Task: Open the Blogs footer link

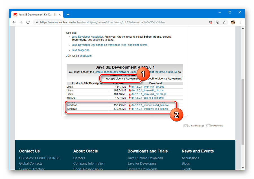Action: tap(186, 164)
